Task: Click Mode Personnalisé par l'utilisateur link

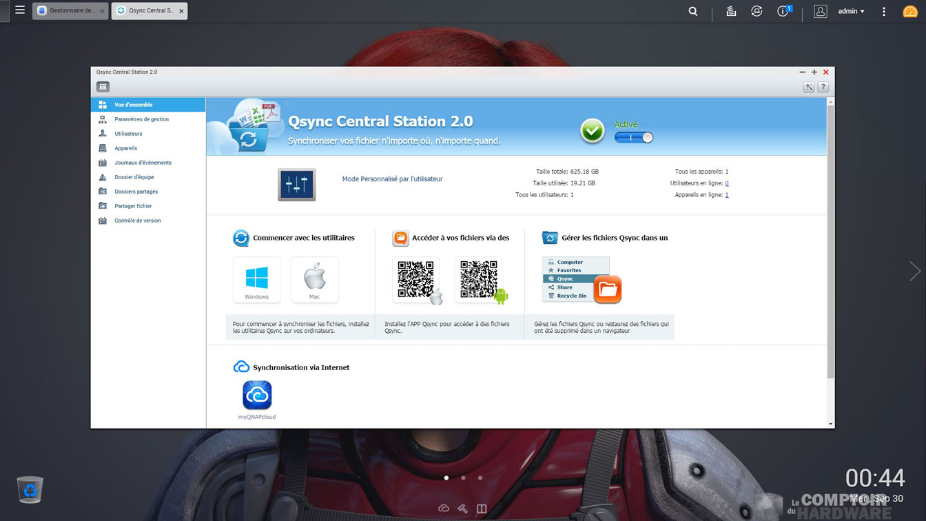Action: [392, 179]
